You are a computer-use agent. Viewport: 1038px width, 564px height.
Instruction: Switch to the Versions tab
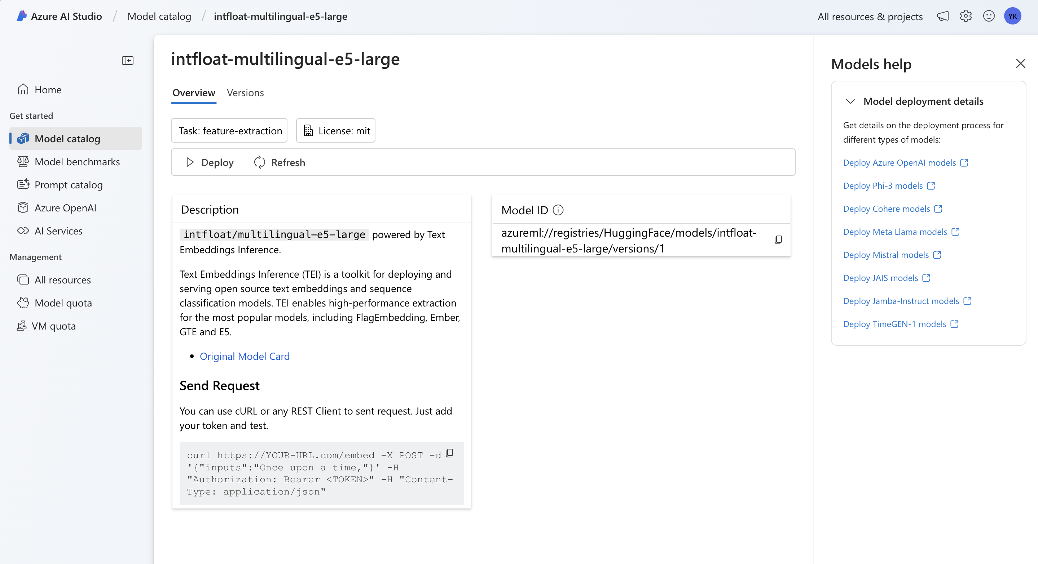point(245,93)
